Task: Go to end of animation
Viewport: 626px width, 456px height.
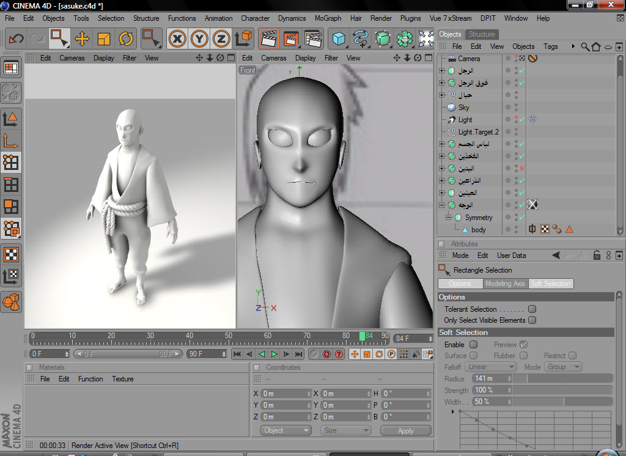Action: (x=298, y=354)
